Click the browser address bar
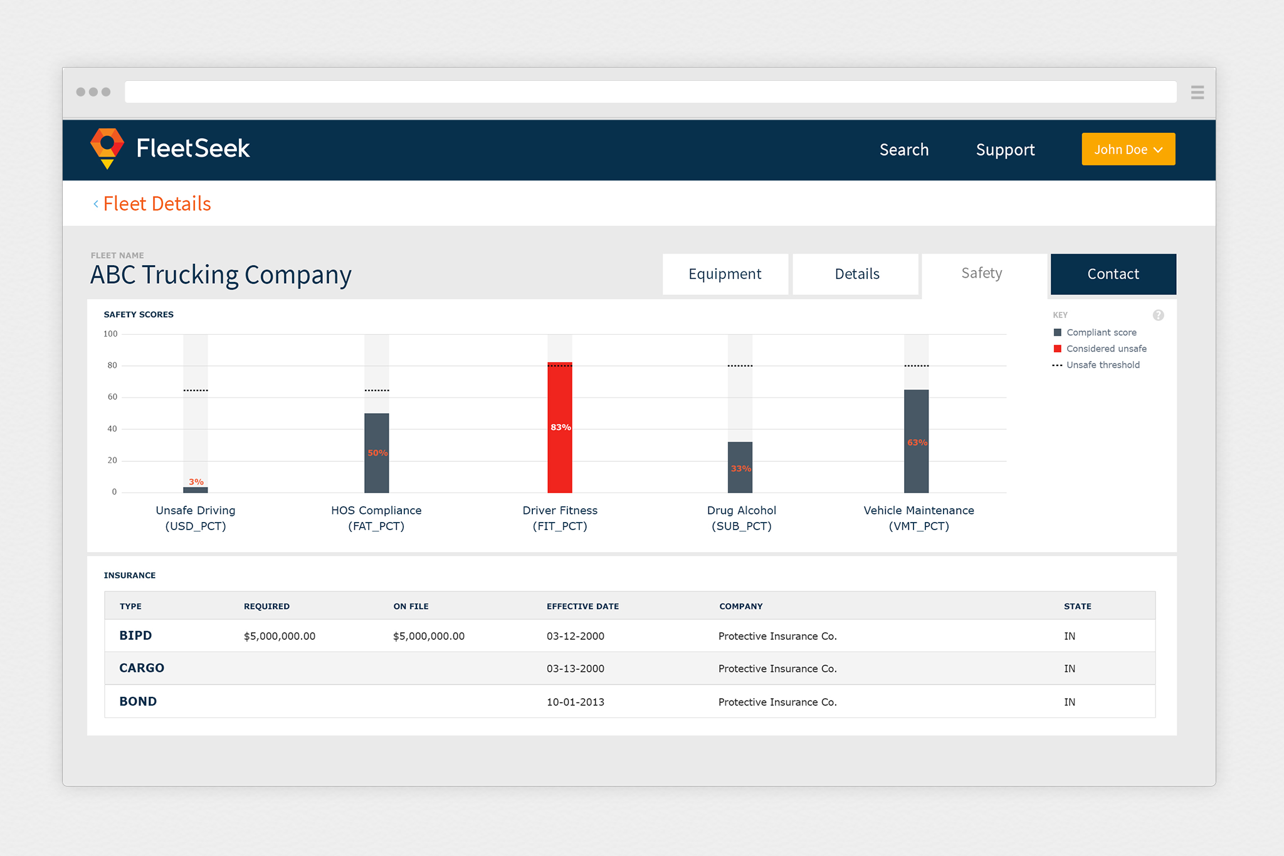Screen dimensions: 1284x856 point(650,92)
